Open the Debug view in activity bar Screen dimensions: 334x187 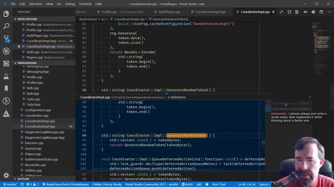(6, 51)
